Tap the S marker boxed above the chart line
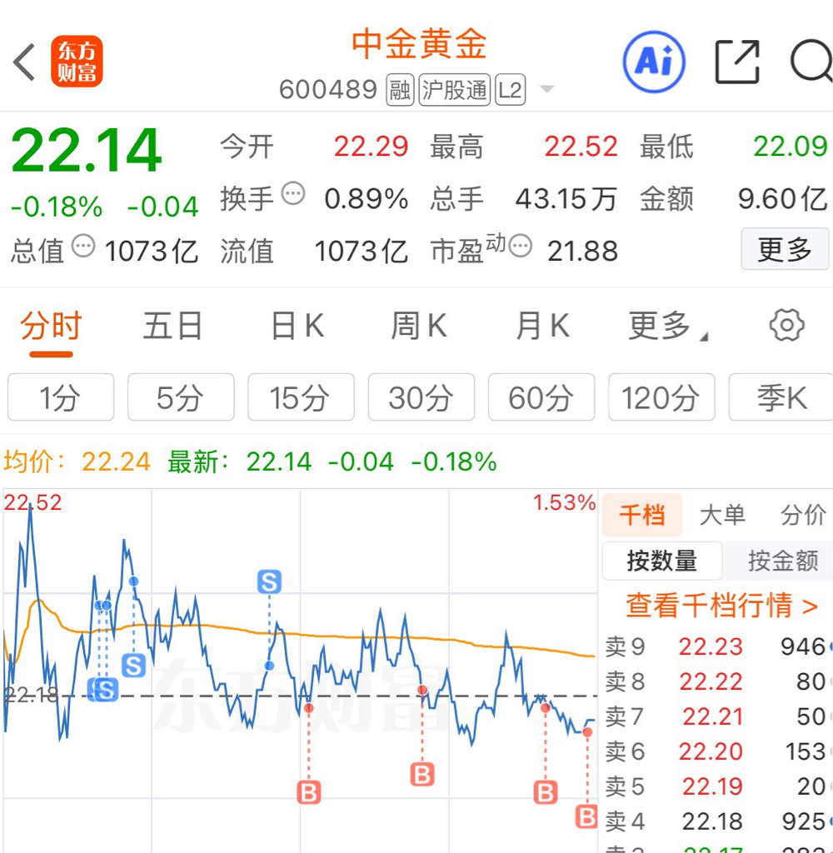Screen dimensions: 833x853 click(x=269, y=582)
